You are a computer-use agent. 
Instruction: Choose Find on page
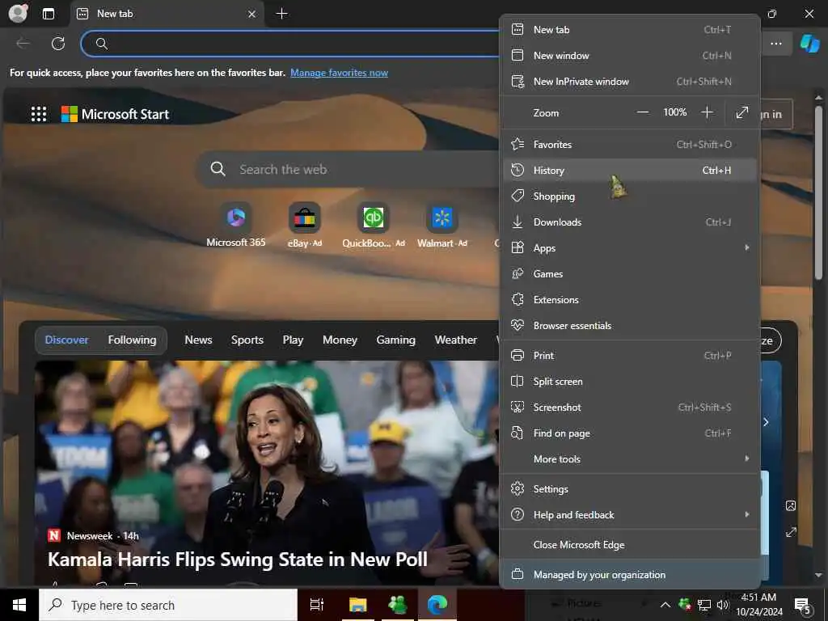tap(630, 433)
